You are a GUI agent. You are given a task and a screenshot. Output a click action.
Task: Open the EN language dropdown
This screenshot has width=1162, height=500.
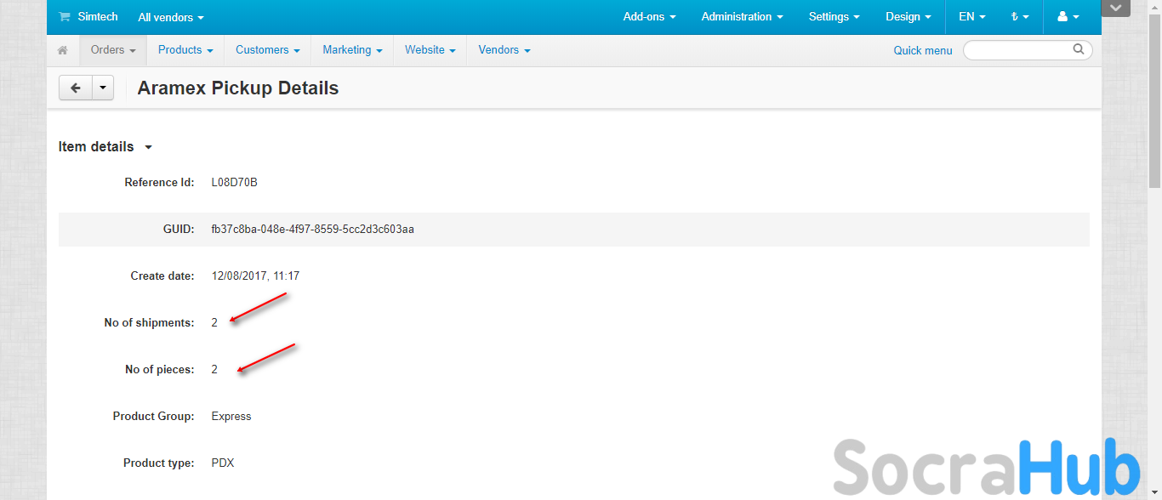click(971, 17)
